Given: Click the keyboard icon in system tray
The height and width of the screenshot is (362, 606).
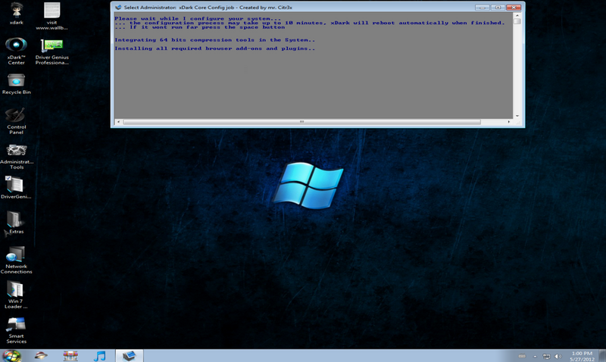Looking at the screenshot, I should (522, 356).
